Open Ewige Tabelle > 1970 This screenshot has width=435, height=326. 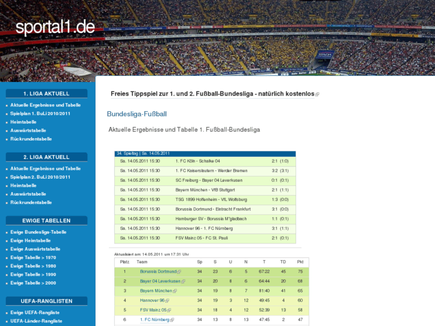[33, 257]
